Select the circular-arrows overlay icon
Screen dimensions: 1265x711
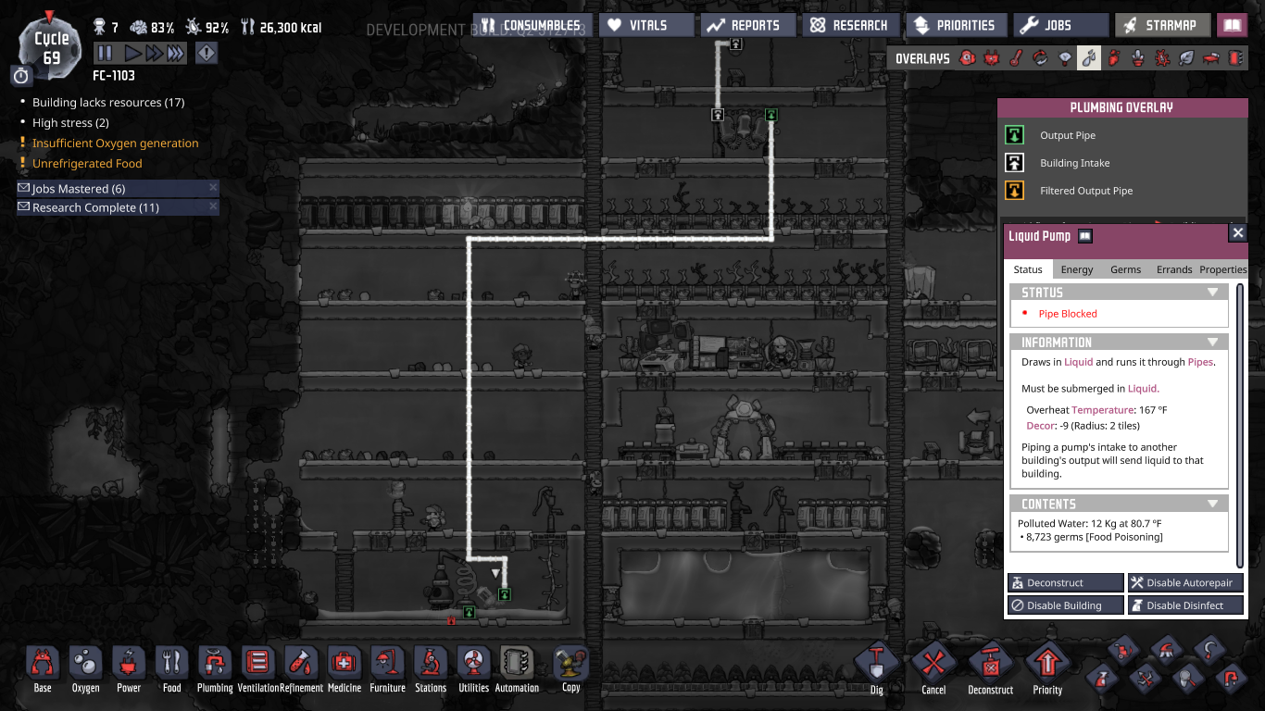click(x=1040, y=58)
